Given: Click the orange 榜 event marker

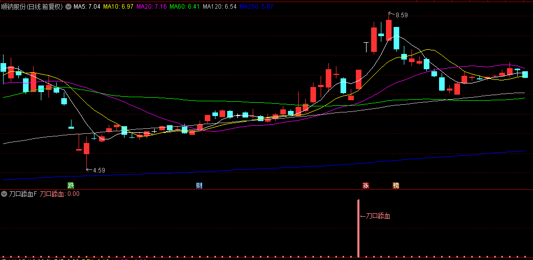Looking at the screenshot, I should pyautogui.click(x=396, y=185).
